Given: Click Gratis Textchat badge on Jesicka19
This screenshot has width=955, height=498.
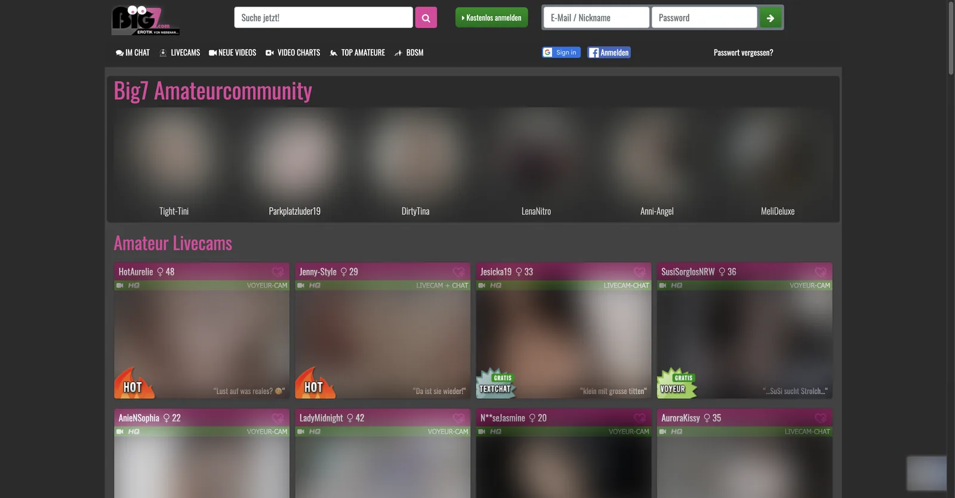Looking at the screenshot, I should click(497, 383).
